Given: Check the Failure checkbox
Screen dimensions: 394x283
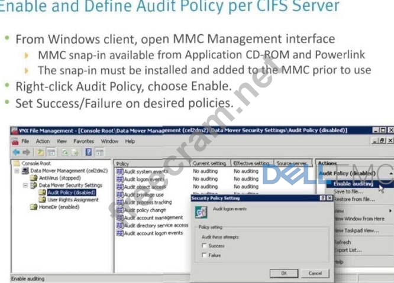Looking at the screenshot, I should (x=204, y=255).
